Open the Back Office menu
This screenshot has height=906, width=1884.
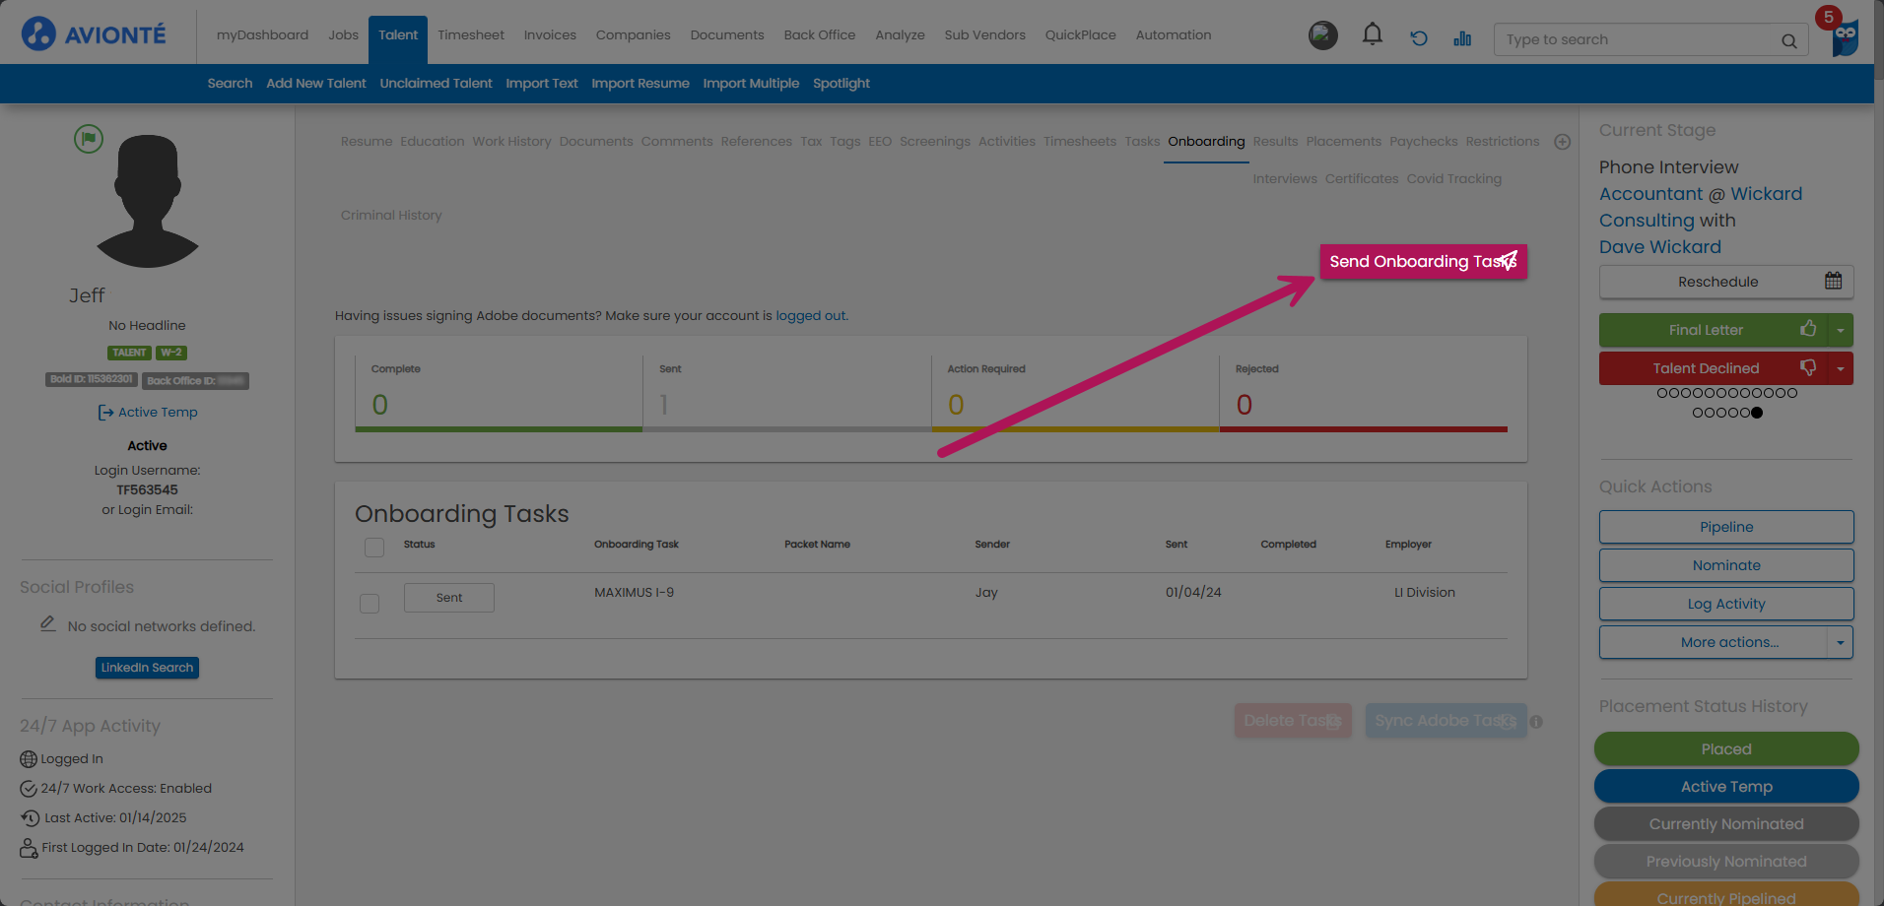coord(820,35)
